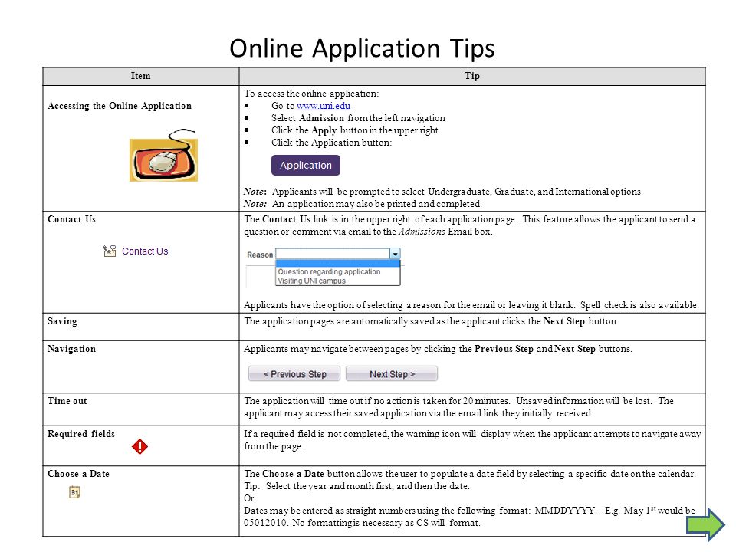736x552 pixels.
Task: Click the '20 minutes' time out sentence
Action: click(x=377, y=401)
